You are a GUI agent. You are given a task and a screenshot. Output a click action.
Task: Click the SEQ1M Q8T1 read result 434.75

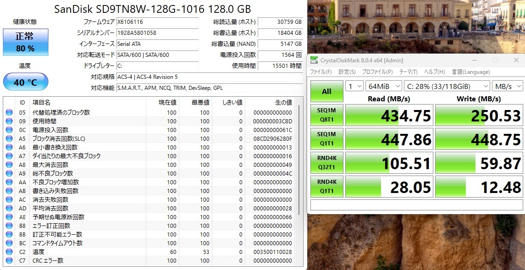click(389, 115)
